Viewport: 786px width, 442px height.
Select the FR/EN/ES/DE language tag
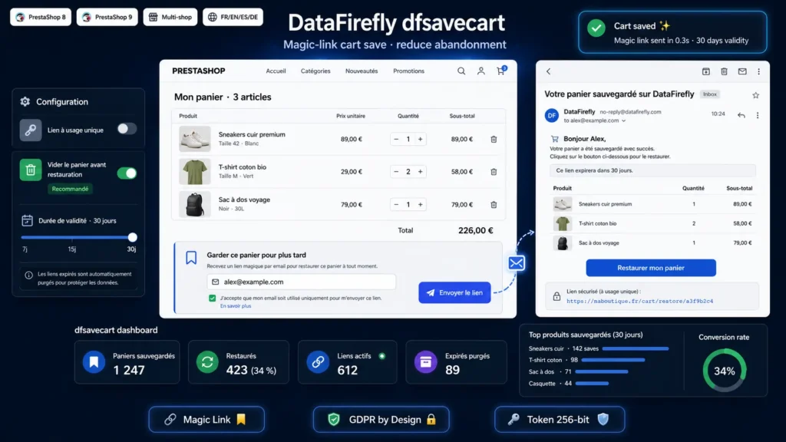[x=233, y=17]
